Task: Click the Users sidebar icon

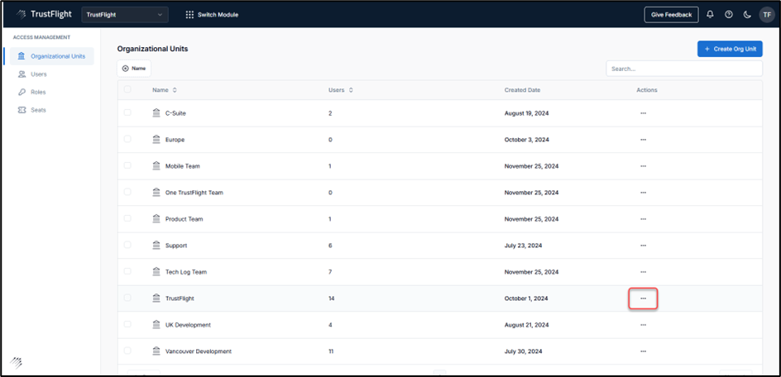Action: pyautogui.click(x=22, y=74)
